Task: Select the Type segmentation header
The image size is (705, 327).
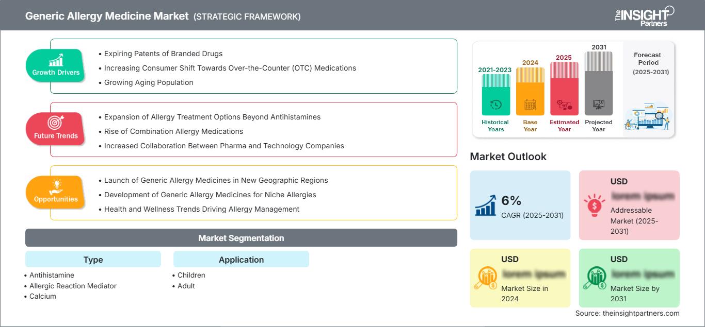Action: coord(93,260)
